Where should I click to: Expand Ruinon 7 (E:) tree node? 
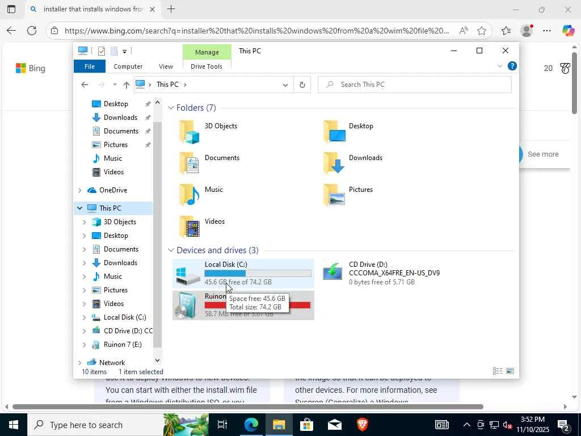click(x=84, y=345)
